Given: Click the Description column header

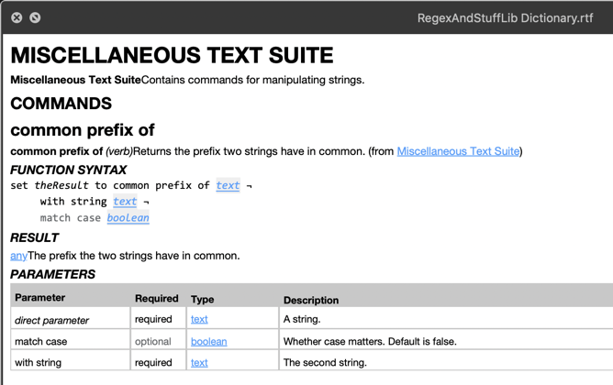Looking at the screenshot, I should point(311,300).
